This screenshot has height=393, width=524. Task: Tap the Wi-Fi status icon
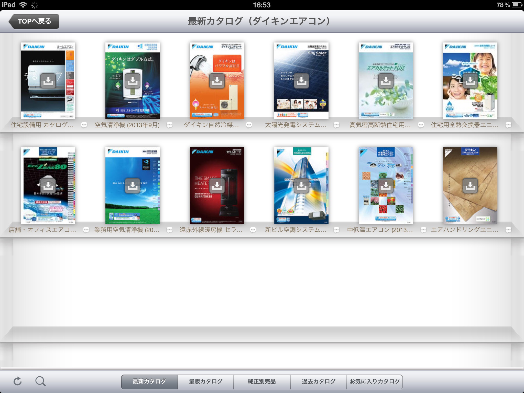pyautogui.click(x=23, y=5)
